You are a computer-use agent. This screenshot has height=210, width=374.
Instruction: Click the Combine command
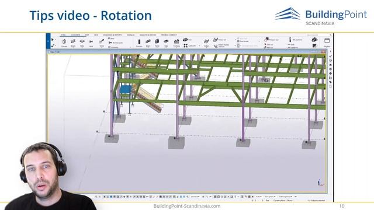[x=293, y=47]
